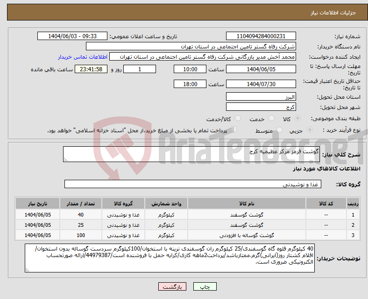Screen dimensions: 368x299
Task: Click the توضیحات خریدار label
Action: point(339,258)
